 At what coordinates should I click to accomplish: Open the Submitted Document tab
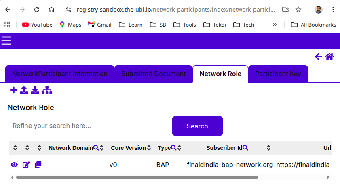[153, 74]
